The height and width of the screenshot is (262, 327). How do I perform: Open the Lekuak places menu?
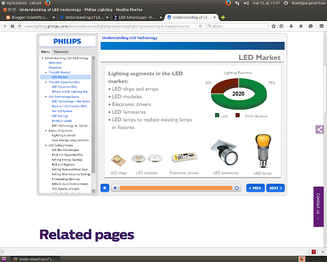coord(35,3)
